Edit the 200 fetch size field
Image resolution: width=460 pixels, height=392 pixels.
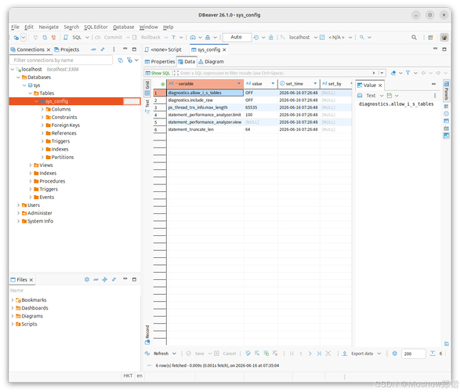(x=413, y=354)
